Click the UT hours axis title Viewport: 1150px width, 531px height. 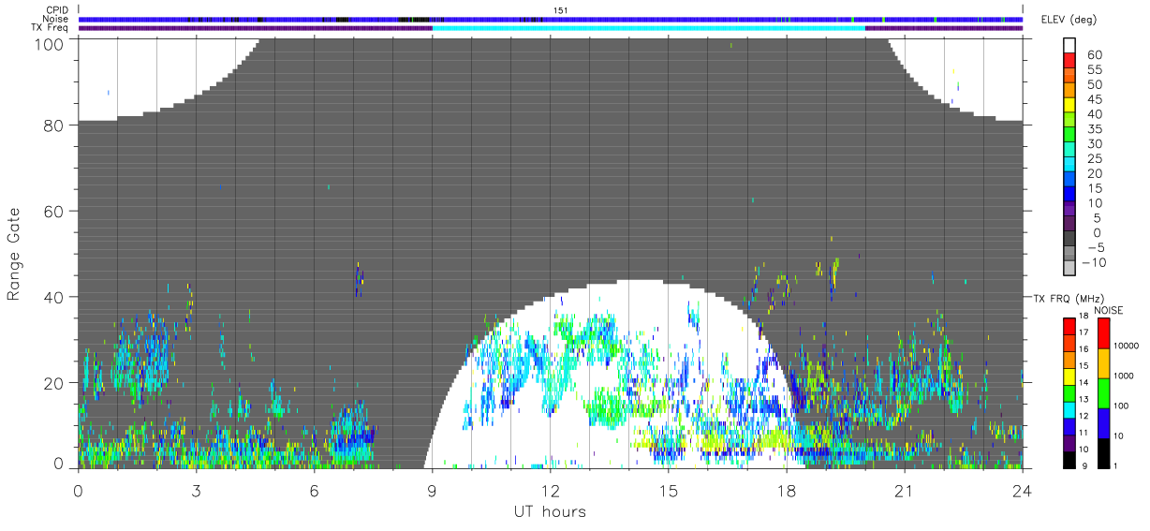(549, 511)
